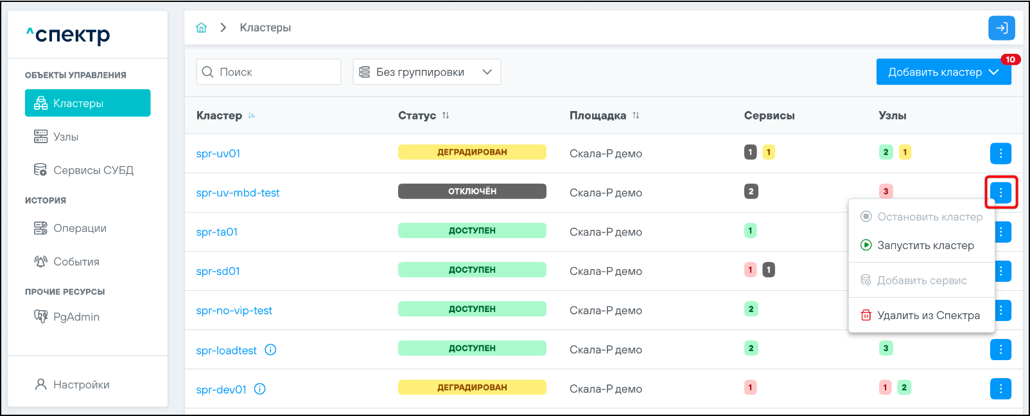Click info icon next to spr-dev01
Image resolution: width=1030 pixels, height=416 pixels.
pos(260,389)
